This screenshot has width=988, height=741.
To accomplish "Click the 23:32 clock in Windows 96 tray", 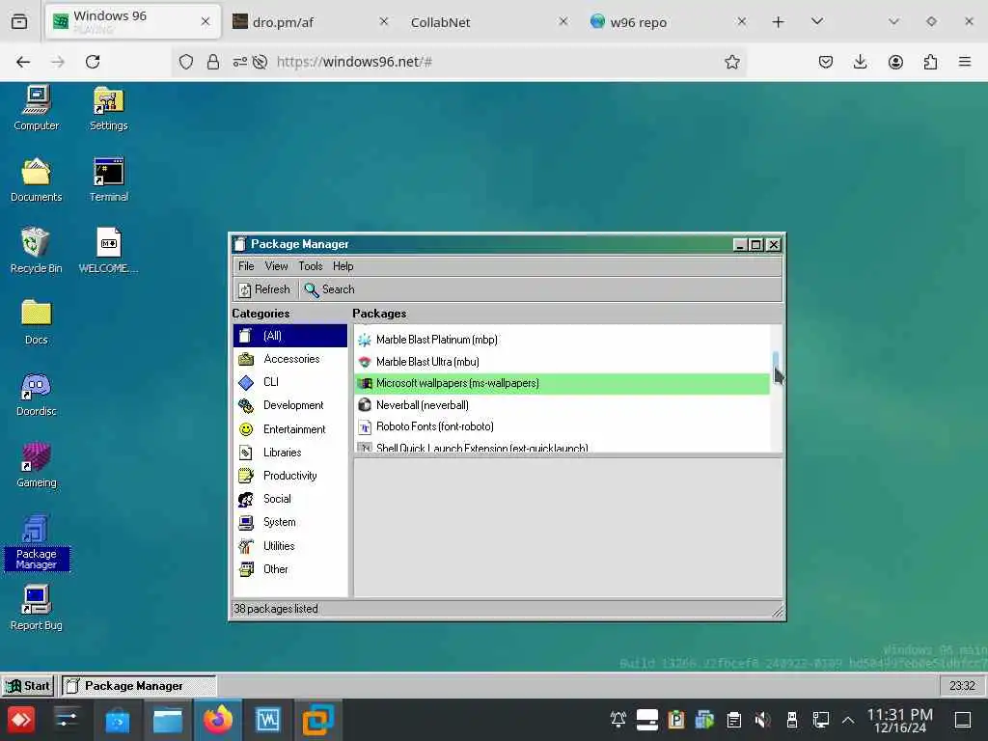I will [x=962, y=686].
